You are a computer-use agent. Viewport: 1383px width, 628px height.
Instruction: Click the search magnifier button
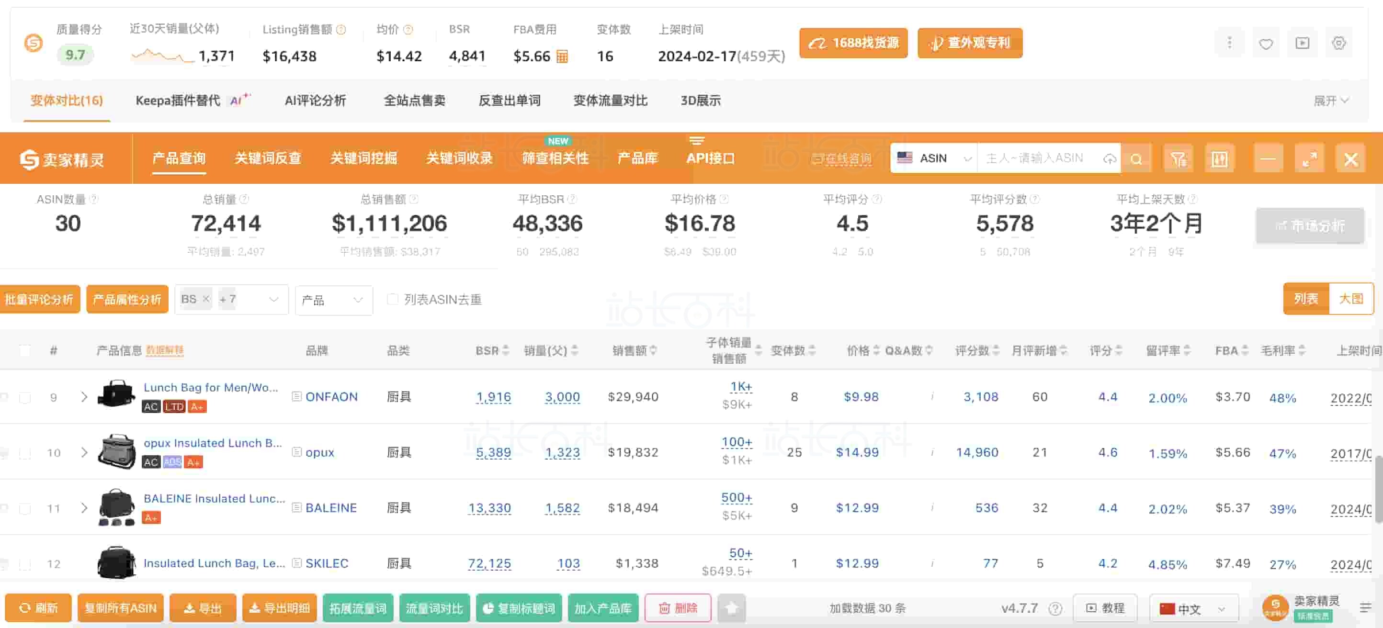[1135, 158]
